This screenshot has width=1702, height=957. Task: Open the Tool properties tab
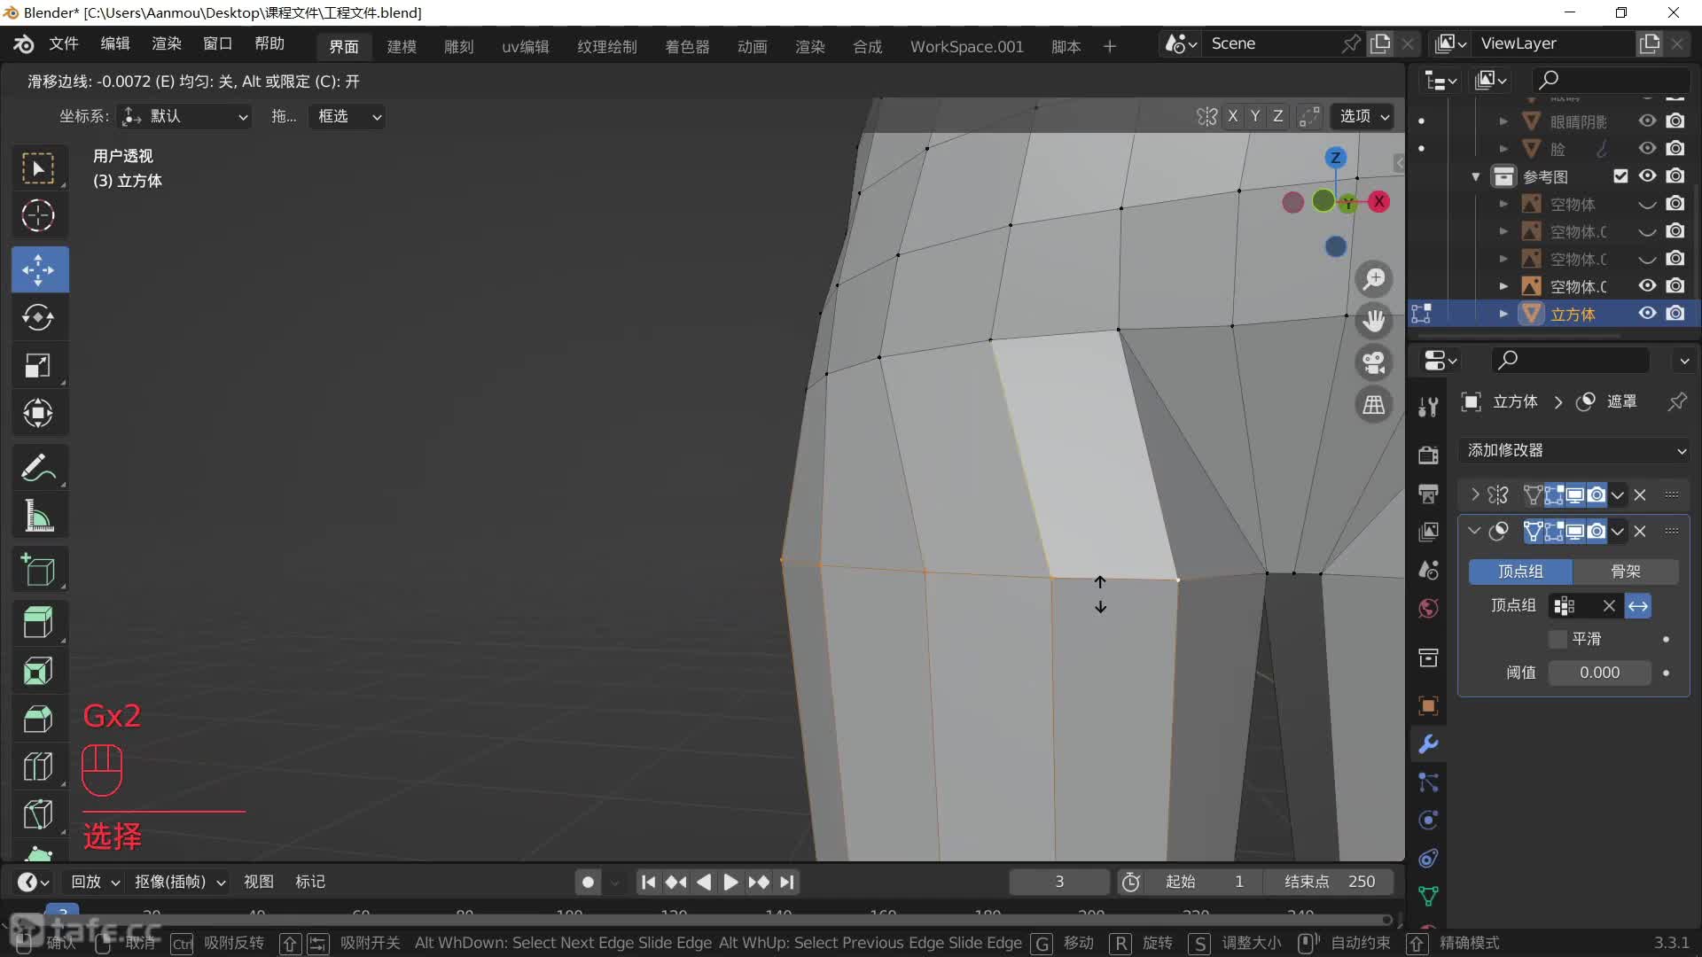(x=1428, y=407)
